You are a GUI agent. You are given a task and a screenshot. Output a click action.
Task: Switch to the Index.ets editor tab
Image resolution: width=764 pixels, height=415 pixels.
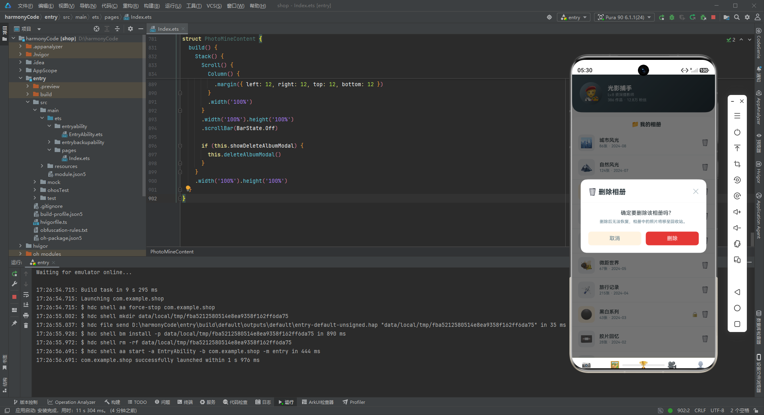(168, 29)
